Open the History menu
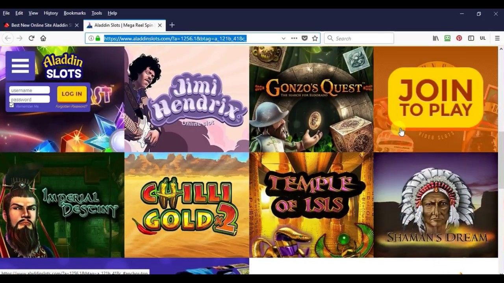Viewport: 504px width, 283px height. 51,13
